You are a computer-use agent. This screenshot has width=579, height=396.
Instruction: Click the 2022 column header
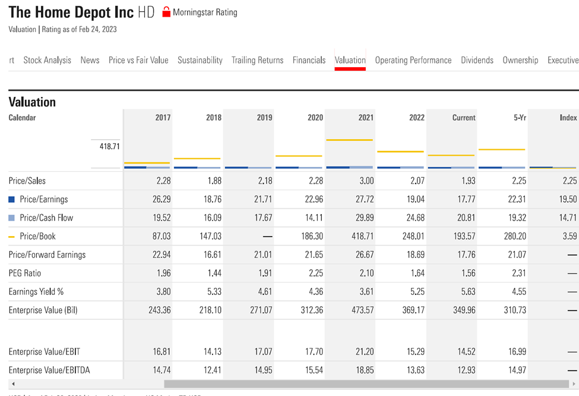point(417,118)
